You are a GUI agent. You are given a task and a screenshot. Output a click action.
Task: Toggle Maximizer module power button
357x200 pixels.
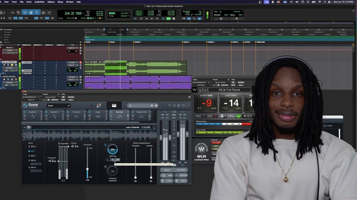pos(111,112)
